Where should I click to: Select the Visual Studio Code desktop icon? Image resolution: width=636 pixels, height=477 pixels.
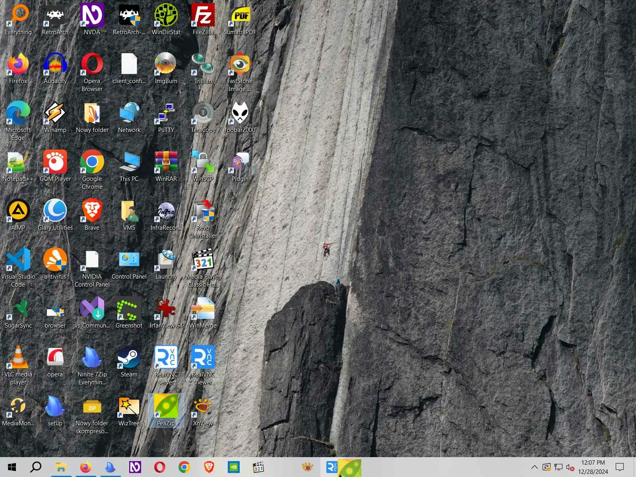(18, 268)
